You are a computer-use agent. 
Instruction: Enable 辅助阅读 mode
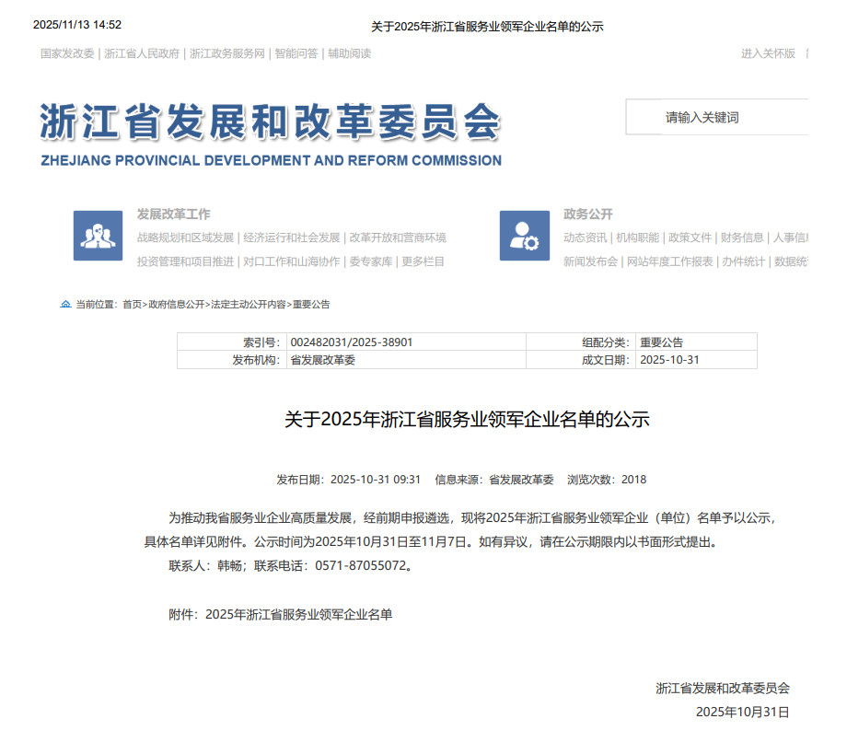[x=350, y=53]
